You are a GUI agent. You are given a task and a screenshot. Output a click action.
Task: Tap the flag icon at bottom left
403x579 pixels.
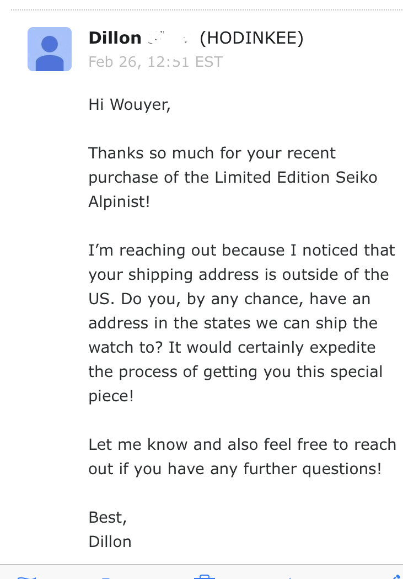26,577
